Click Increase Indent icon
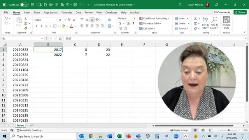This screenshot has height=140, width=249. pos(102,26)
